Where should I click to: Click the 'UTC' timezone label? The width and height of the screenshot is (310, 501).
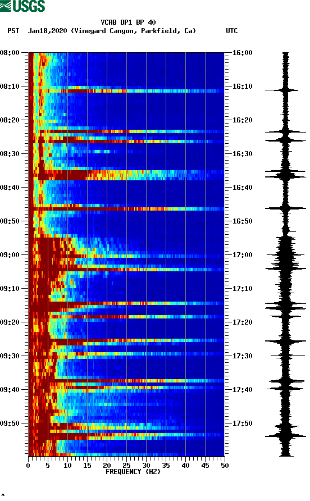click(x=232, y=31)
